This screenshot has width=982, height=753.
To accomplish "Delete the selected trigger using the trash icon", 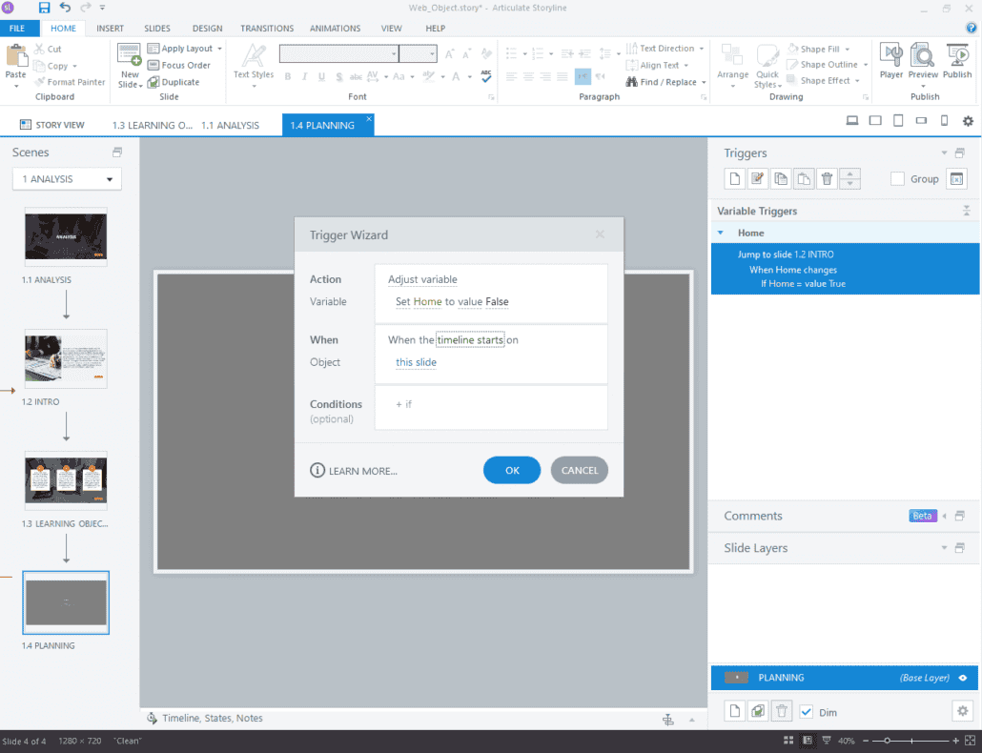I will (827, 178).
